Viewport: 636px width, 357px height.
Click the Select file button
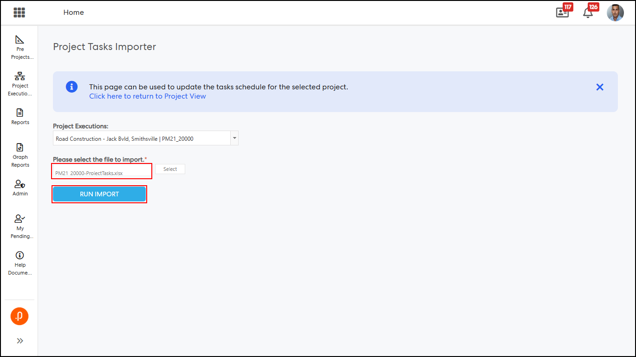coord(170,169)
